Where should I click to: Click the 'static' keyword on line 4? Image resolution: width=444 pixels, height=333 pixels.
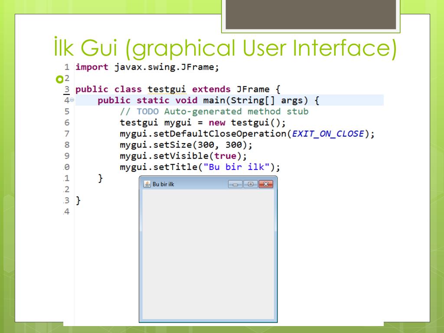click(153, 101)
